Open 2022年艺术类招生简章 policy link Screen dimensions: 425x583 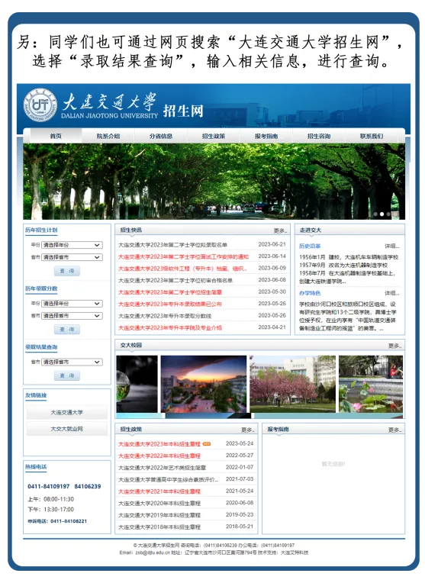(x=162, y=468)
